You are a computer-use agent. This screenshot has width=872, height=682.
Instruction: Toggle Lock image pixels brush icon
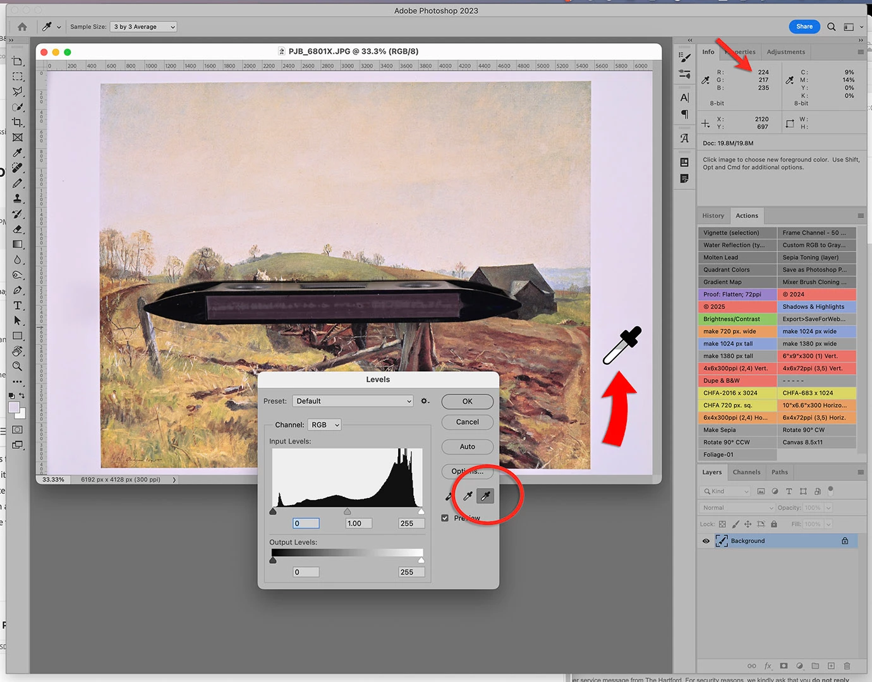735,524
